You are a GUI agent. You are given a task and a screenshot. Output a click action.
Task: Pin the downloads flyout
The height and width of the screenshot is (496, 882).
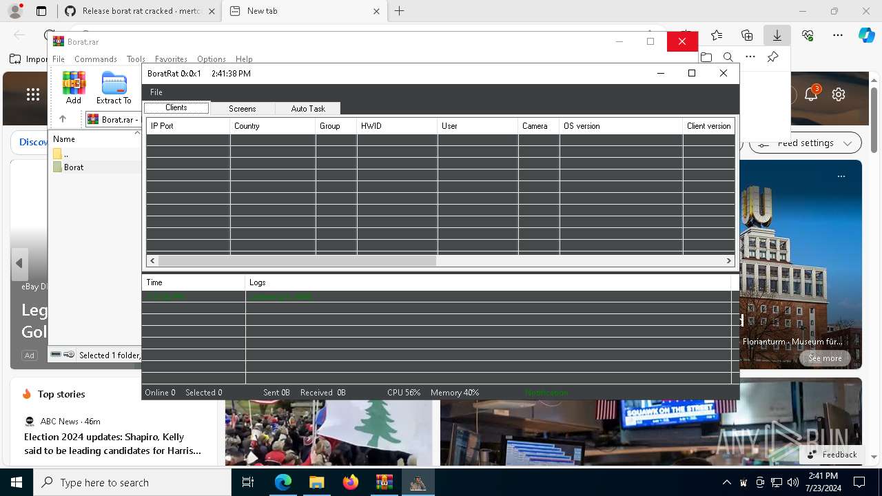tap(772, 57)
